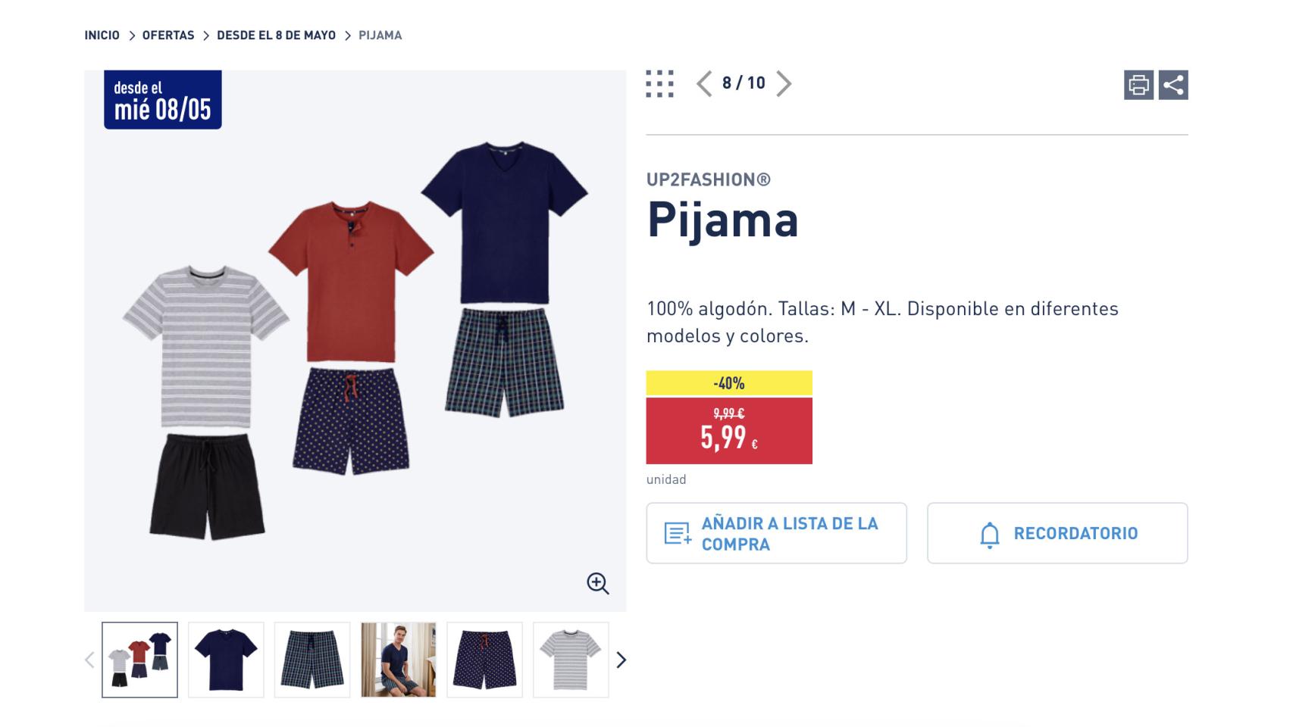Click the bell icon for a reminder
This screenshot has width=1293, height=727.
coord(989,533)
